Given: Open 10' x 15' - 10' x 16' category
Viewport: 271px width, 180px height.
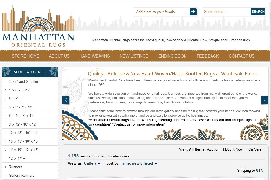Looking at the screenshot, I should (23, 141).
